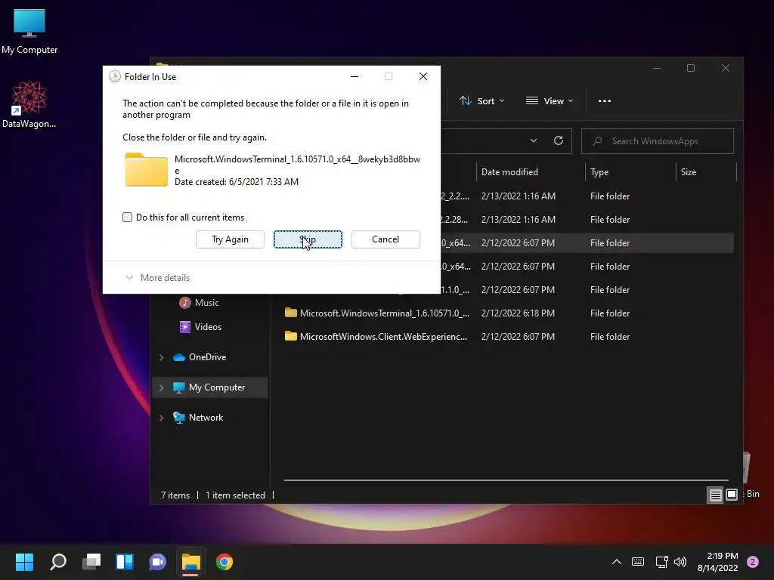Refresh the WindowsApps folder view
The height and width of the screenshot is (580, 774).
tap(559, 141)
